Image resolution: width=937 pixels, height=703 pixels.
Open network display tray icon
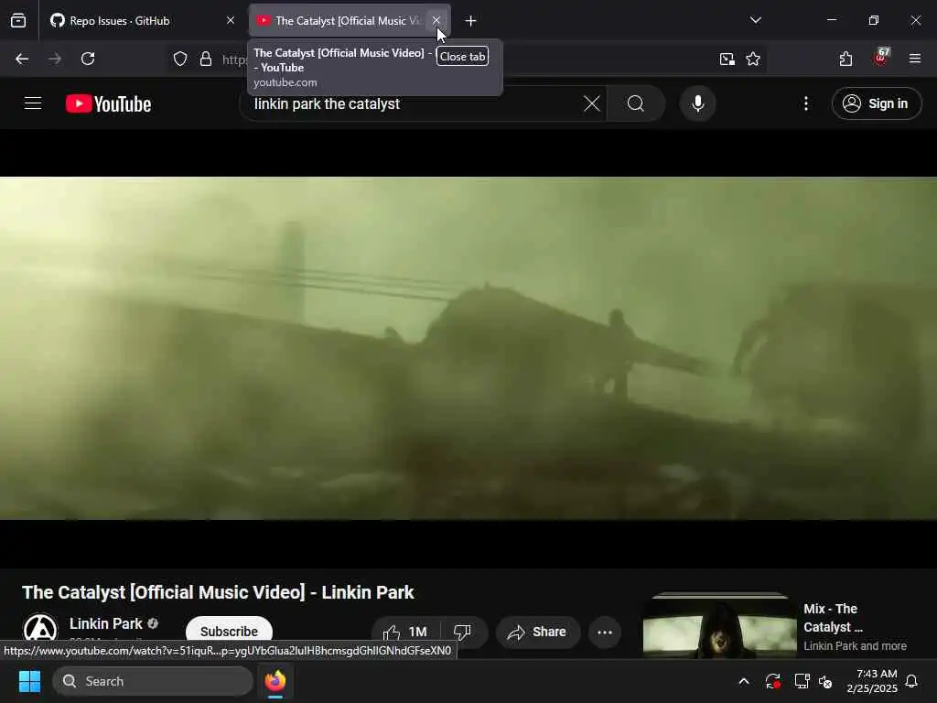pos(802,681)
